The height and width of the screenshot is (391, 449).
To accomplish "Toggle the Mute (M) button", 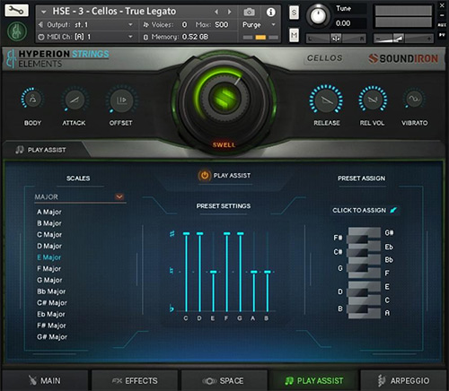I will point(294,35).
